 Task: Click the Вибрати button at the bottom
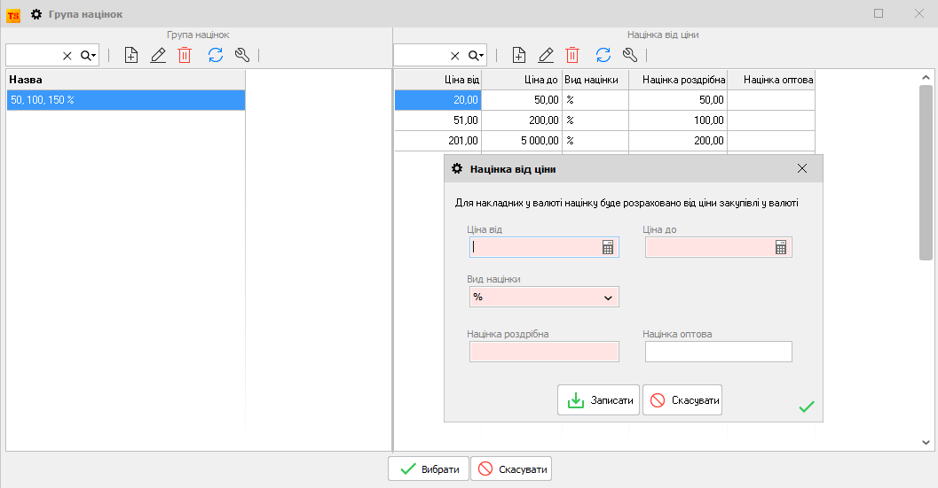click(x=428, y=469)
